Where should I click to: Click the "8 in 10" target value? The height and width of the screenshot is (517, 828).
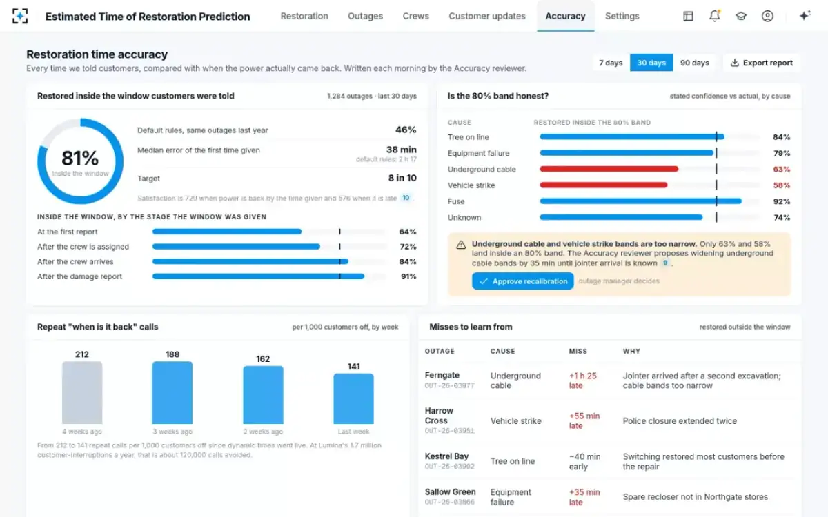tap(402, 178)
